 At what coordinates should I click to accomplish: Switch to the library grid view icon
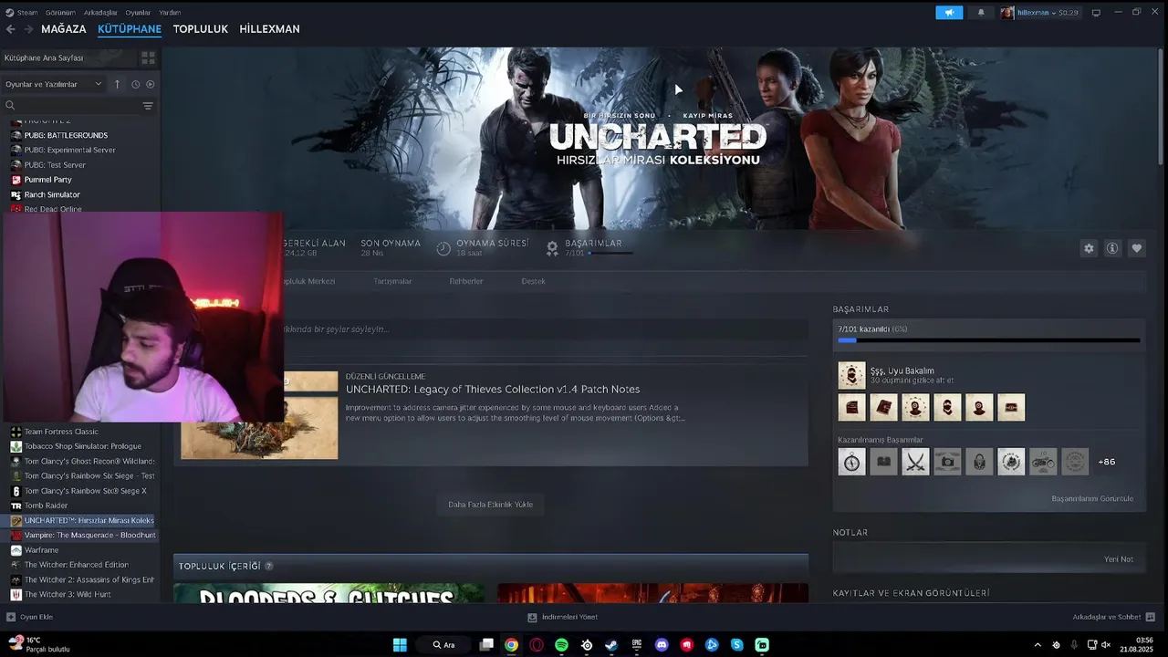click(x=148, y=57)
